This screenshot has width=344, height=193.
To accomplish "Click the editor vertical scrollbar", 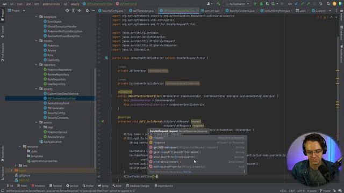I will coord(338,87).
